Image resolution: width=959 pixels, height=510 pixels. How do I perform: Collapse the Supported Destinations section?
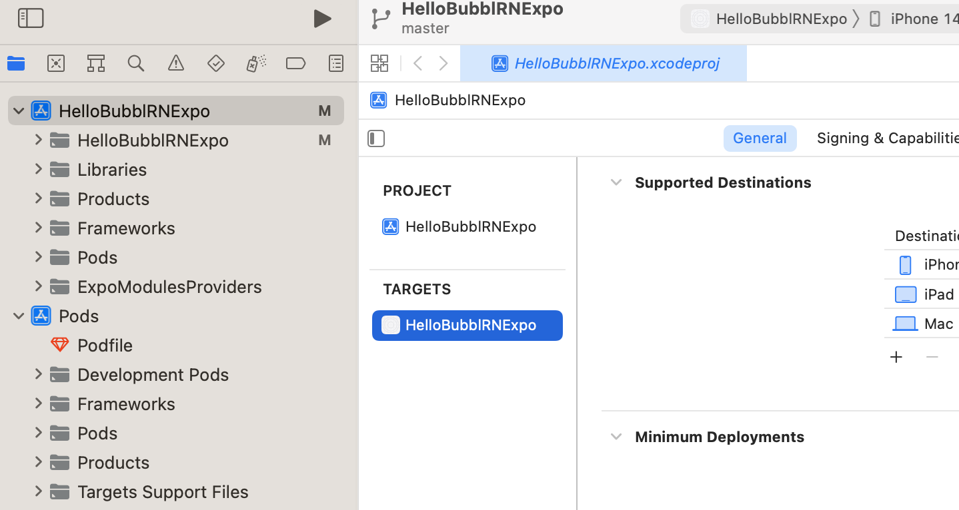pyautogui.click(x=616, y=182)
